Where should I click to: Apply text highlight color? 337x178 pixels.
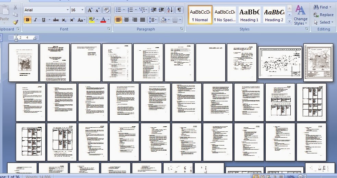[92, 20]
